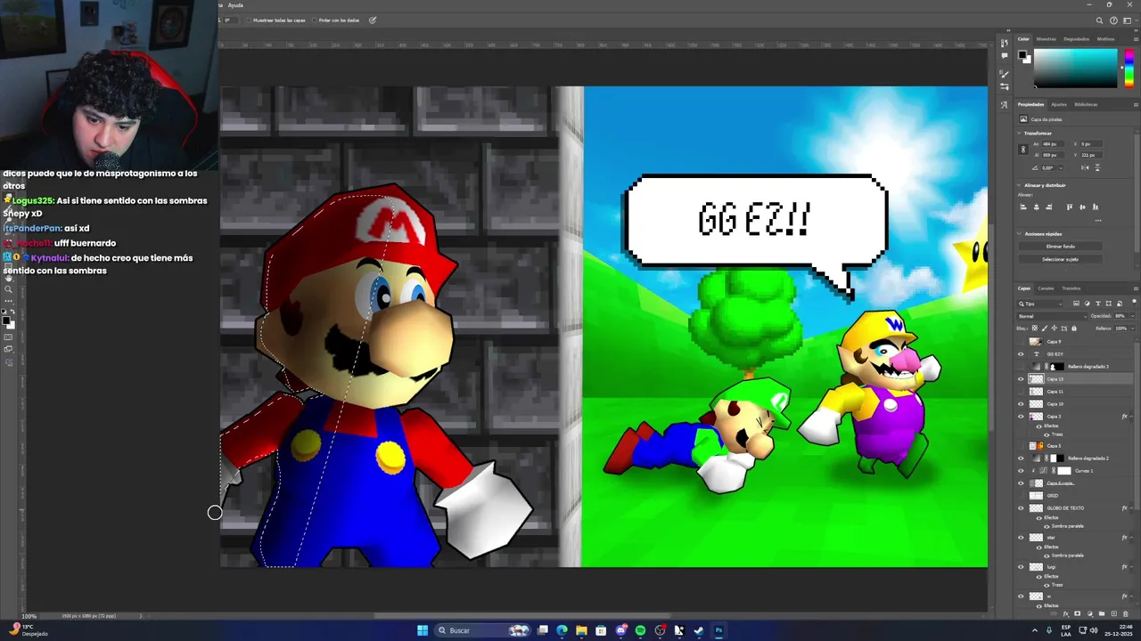
Task: Open more align options ellipsis
Action: click(1098, 221)
